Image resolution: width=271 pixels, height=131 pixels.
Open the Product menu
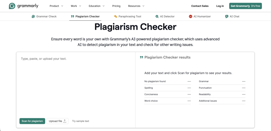pos(56,6)
